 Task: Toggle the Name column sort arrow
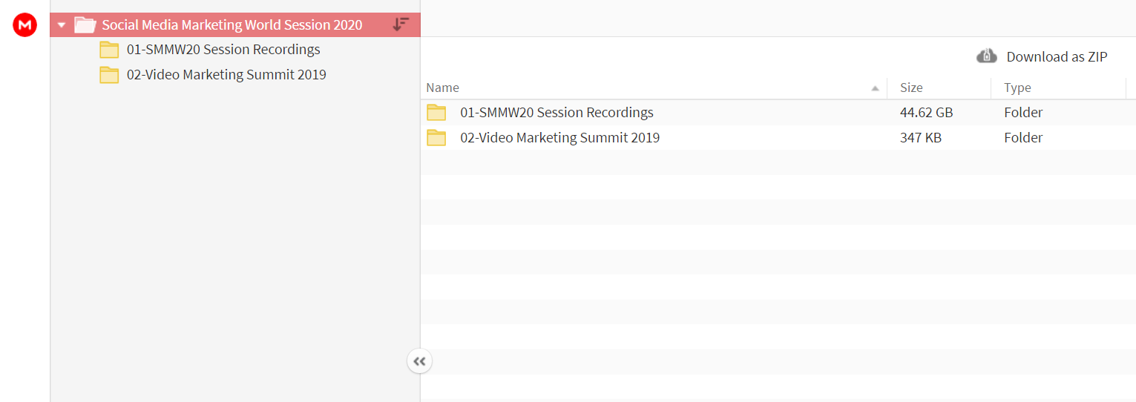875,88
